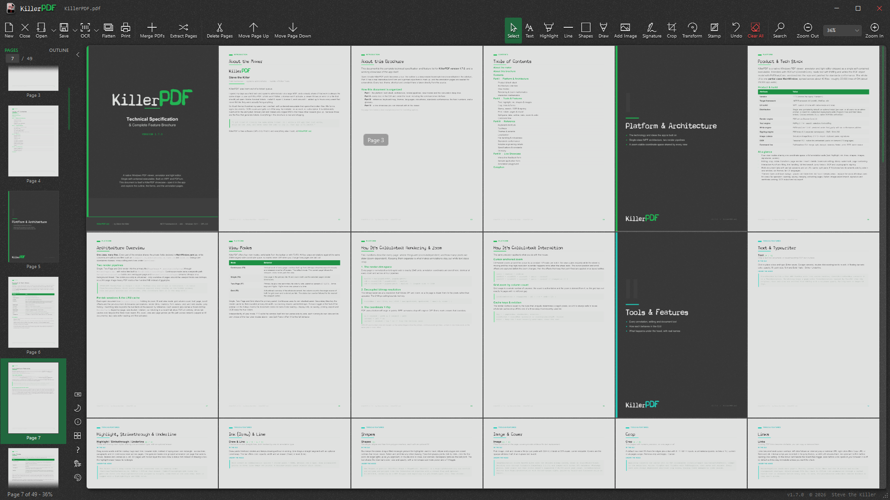This screenshot has width=890, height=500.
Task: Open the Platform & Architecture section page
Action: coord(681,138)
